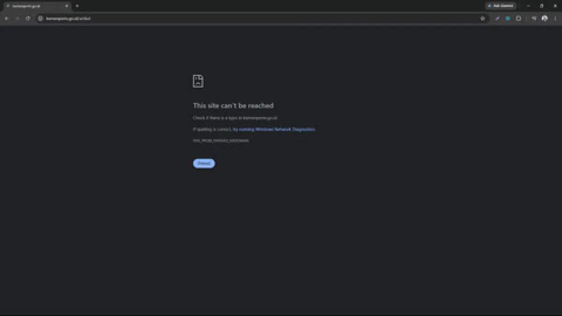
Task: Open the Extensions puzzle menu
Action: click(x=518, y=18)
